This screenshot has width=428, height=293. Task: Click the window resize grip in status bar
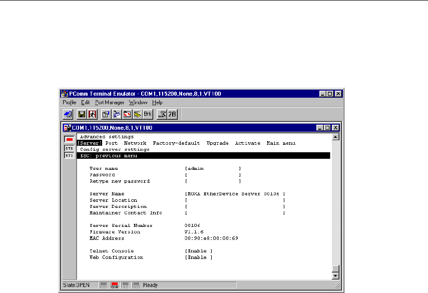[338, 285]
